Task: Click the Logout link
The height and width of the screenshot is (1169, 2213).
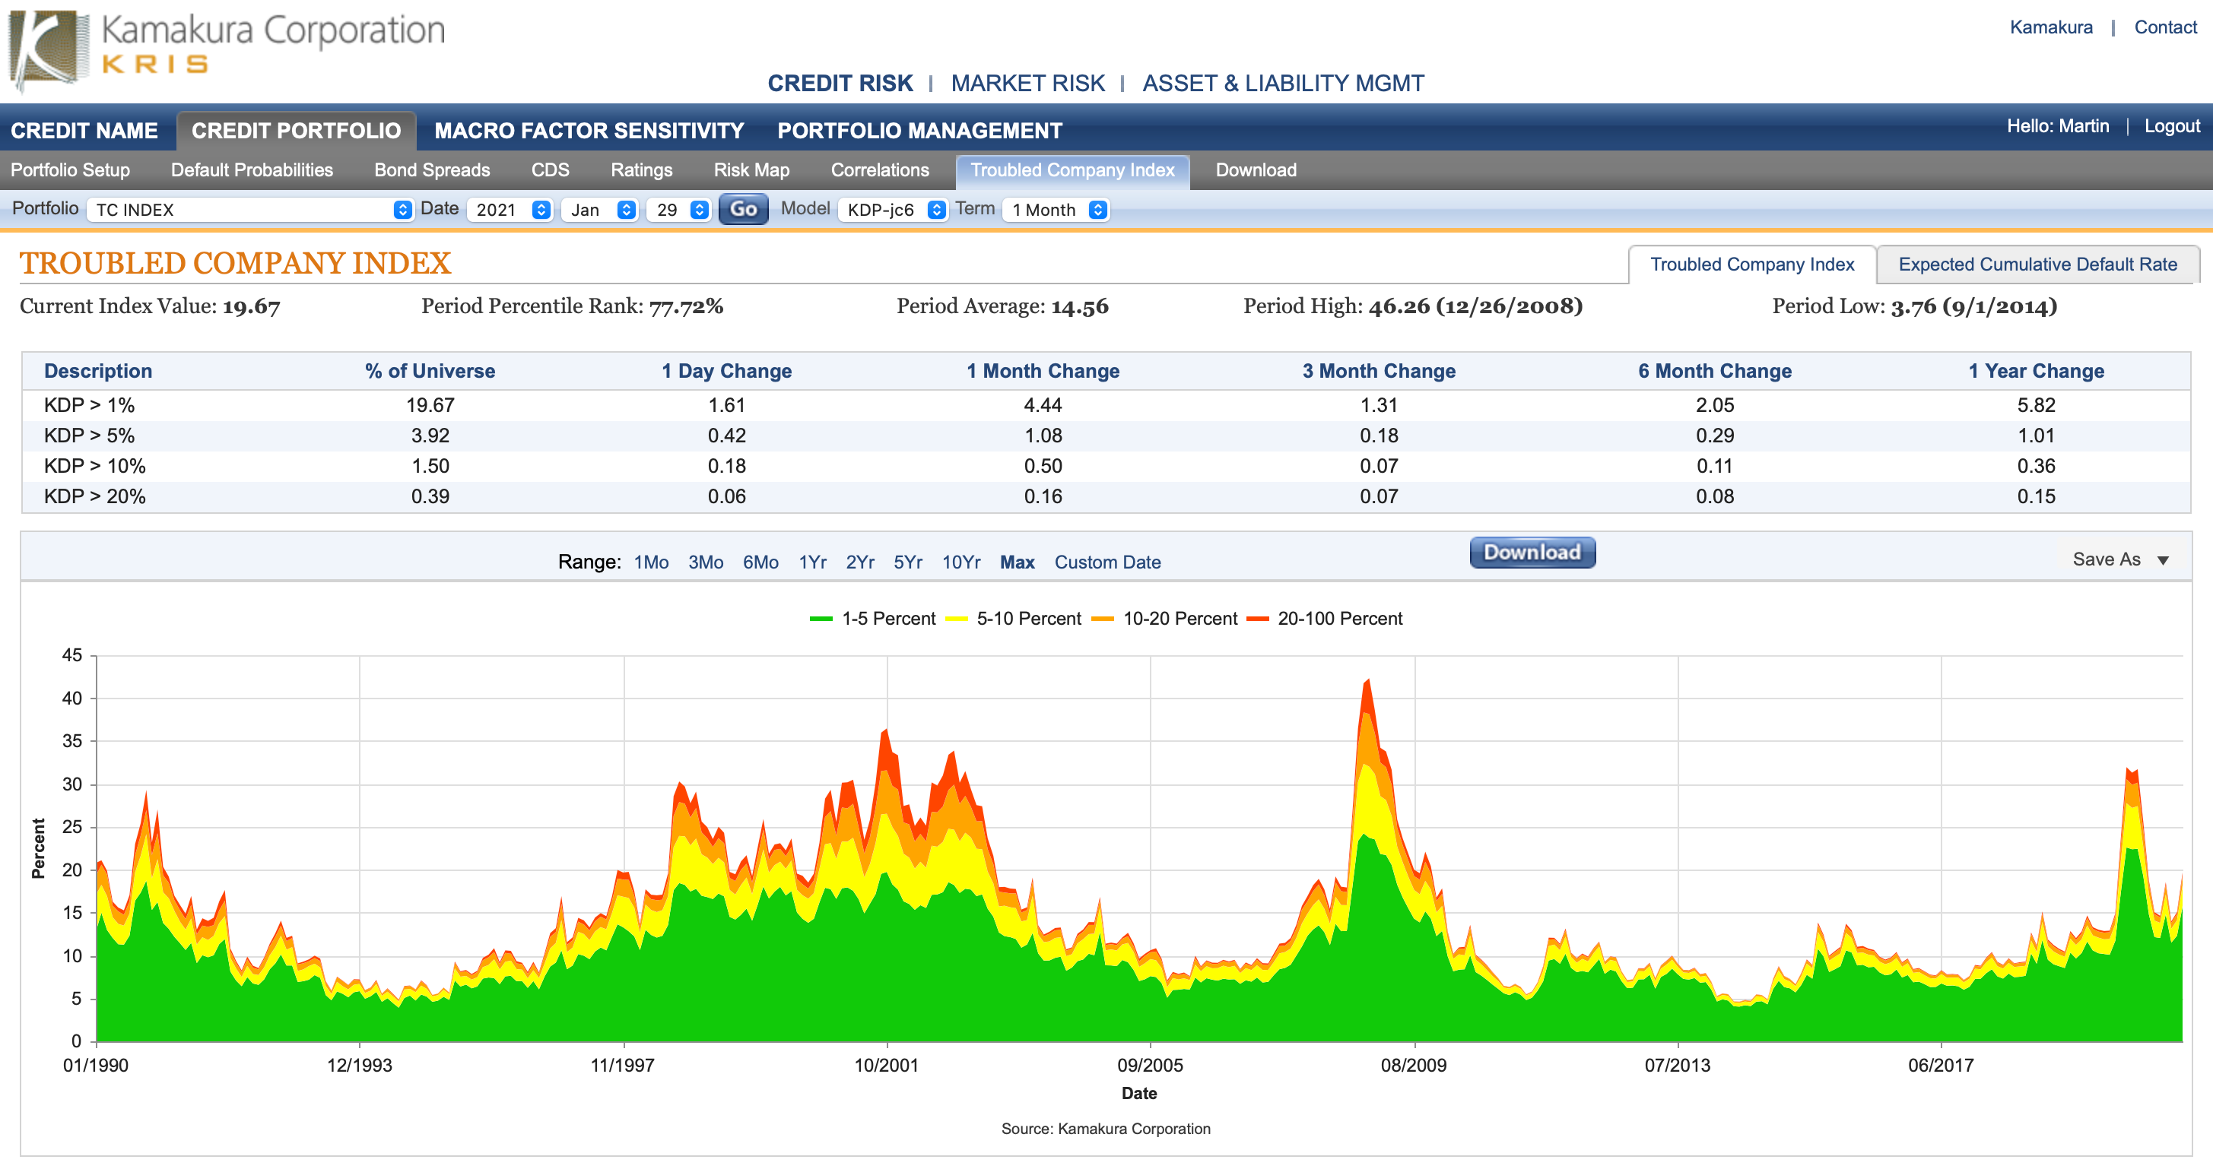Action: click(2171, 126)
